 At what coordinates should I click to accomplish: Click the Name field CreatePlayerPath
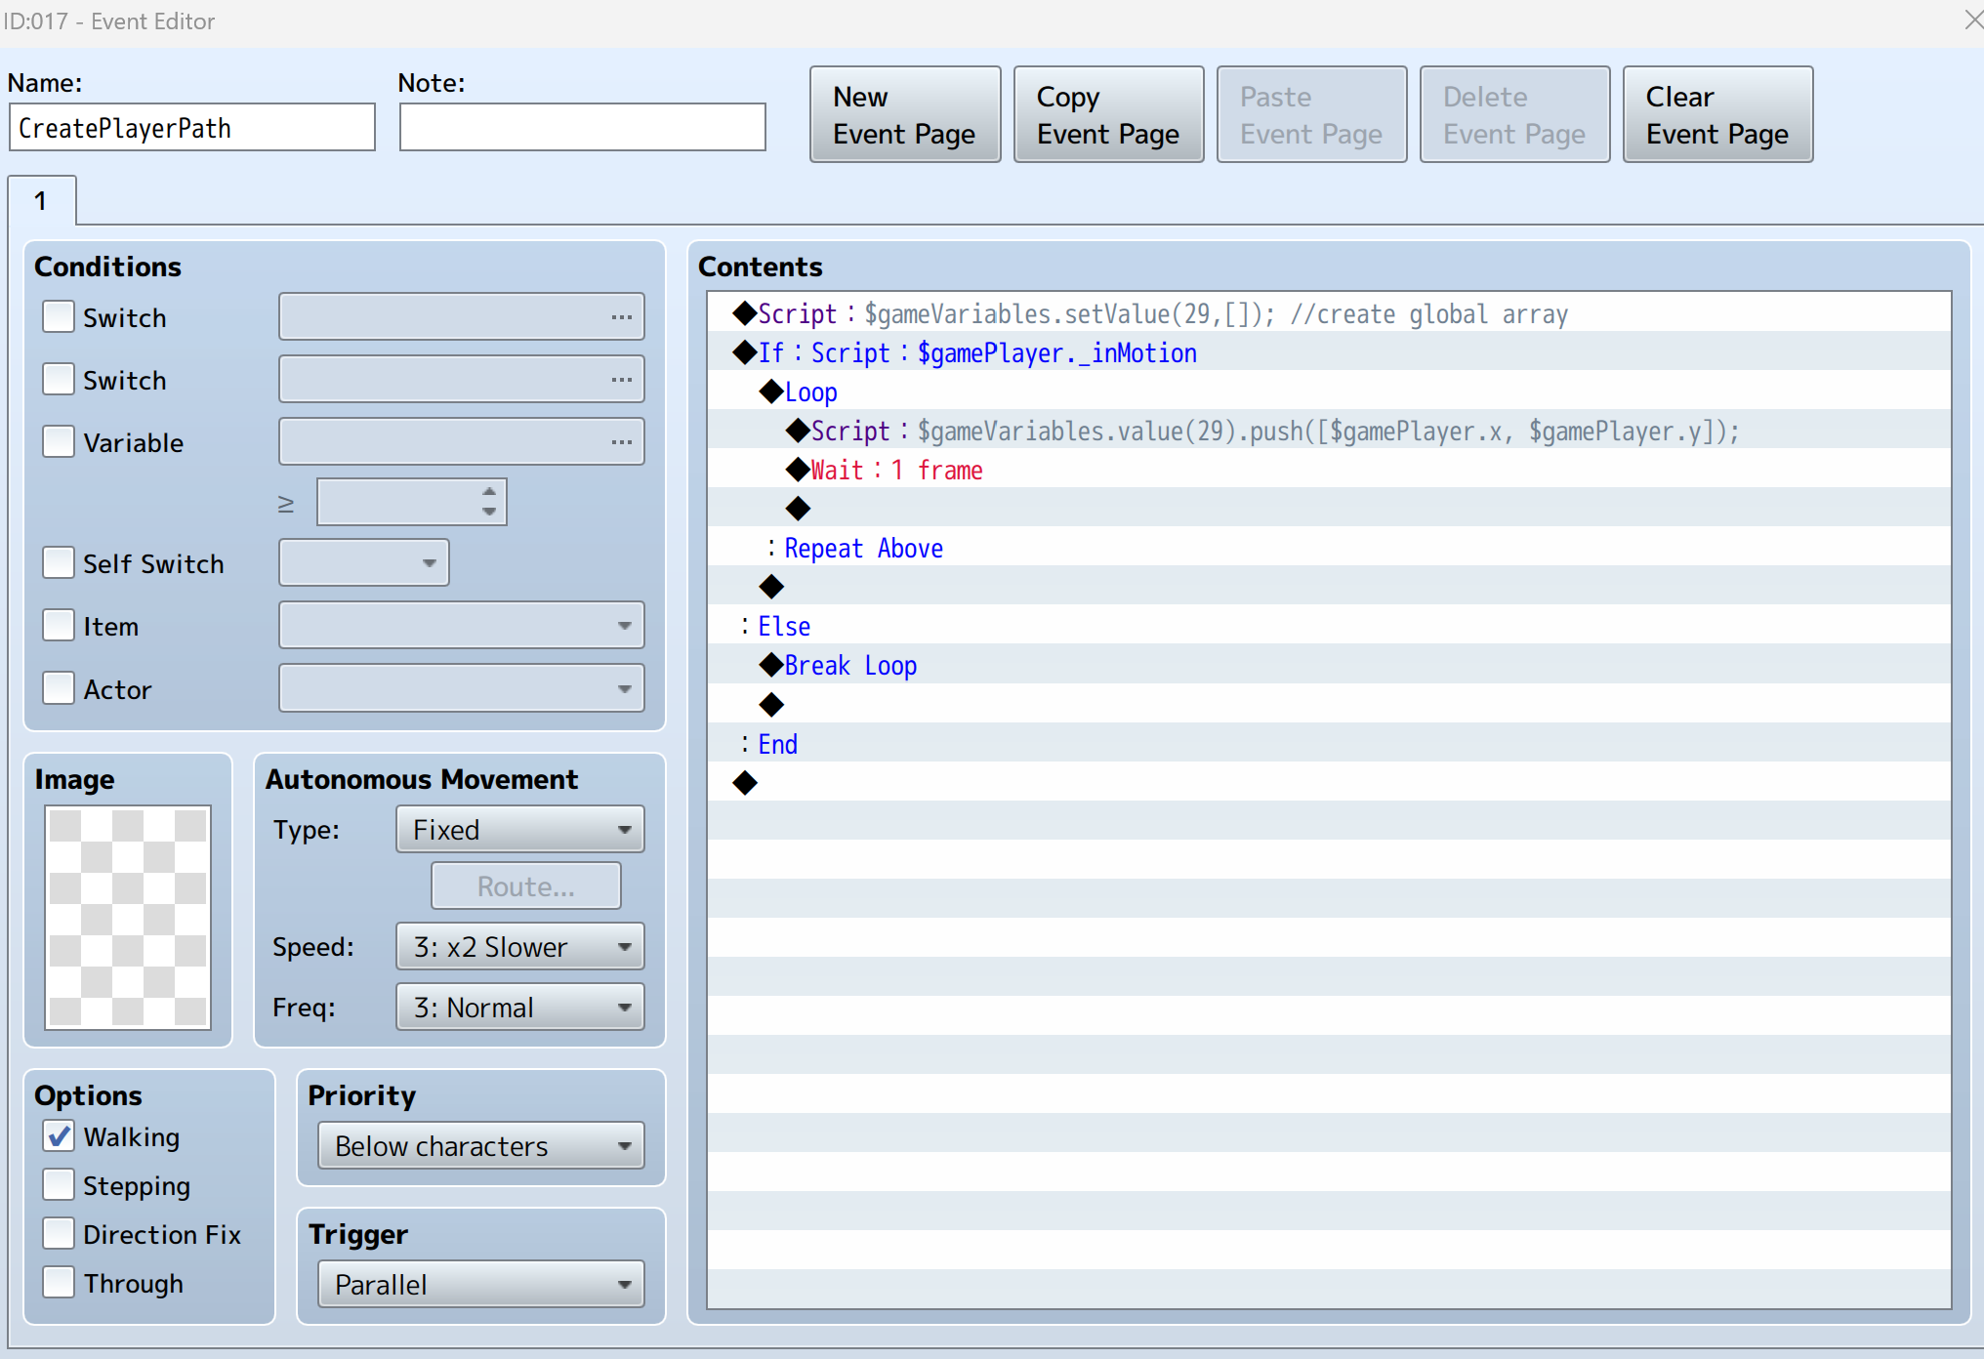click(x=192, y=128)
